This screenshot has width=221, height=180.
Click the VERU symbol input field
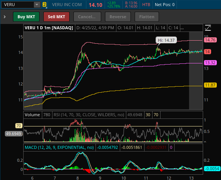click(x=17, y=5)
